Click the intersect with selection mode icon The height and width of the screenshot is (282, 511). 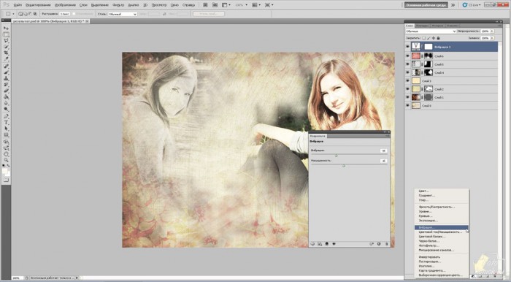coord(35,14)
